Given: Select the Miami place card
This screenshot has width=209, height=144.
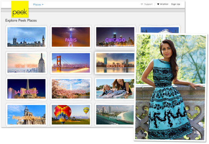Looking at the screenshot, I should point(115,115).
